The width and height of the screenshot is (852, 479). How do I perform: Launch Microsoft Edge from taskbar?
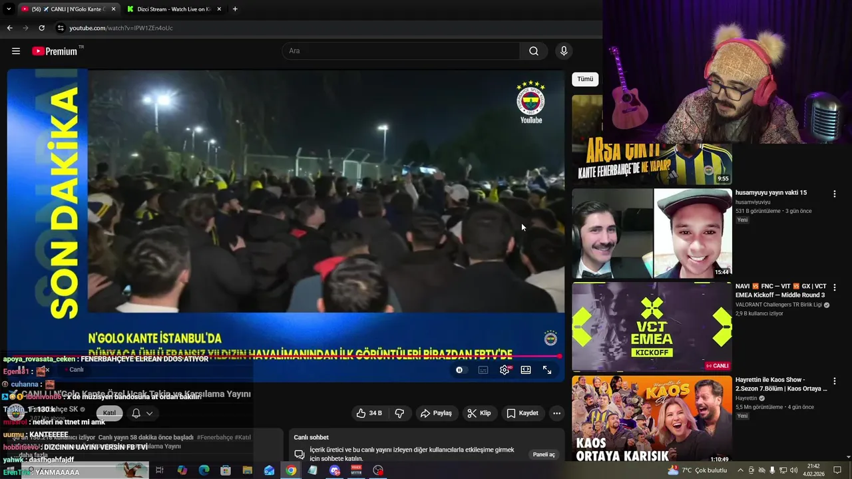click(x=204, y=470)
